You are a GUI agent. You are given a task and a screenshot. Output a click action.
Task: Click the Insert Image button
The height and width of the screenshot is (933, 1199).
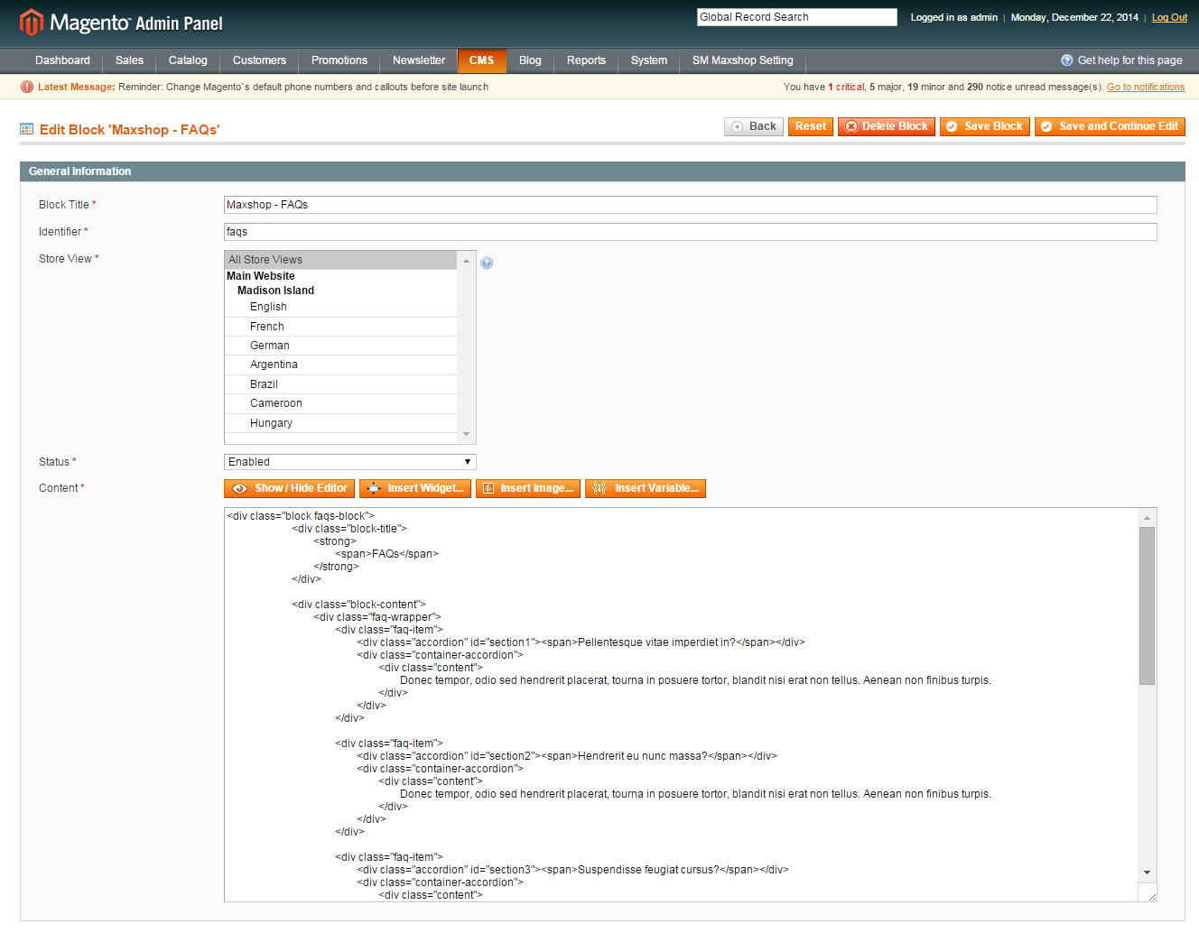528,488
